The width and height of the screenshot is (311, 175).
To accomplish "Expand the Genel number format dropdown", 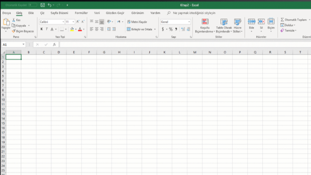I will click(x=189, y=22).
